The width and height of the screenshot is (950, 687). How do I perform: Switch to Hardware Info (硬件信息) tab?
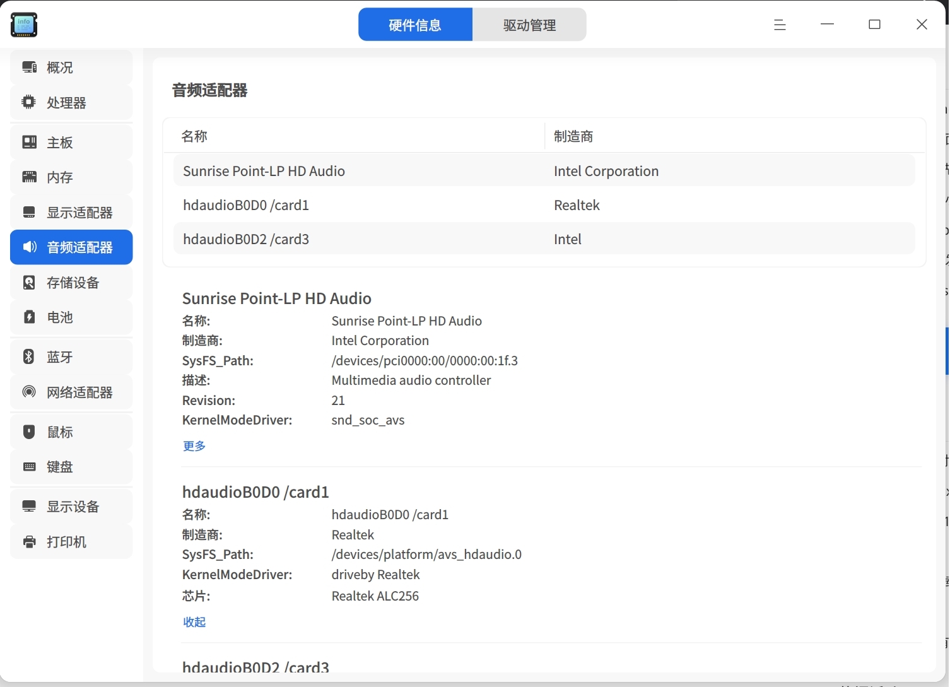415,25
